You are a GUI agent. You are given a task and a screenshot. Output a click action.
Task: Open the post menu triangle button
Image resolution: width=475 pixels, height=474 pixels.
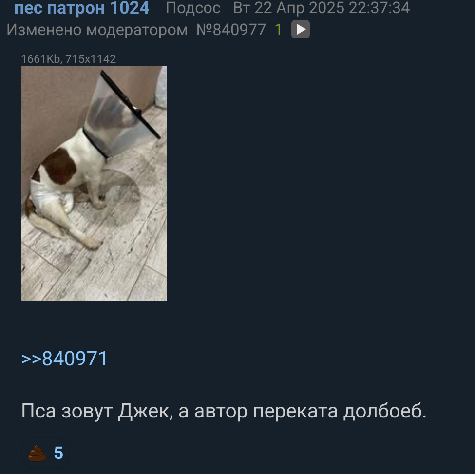click(300, 29)
